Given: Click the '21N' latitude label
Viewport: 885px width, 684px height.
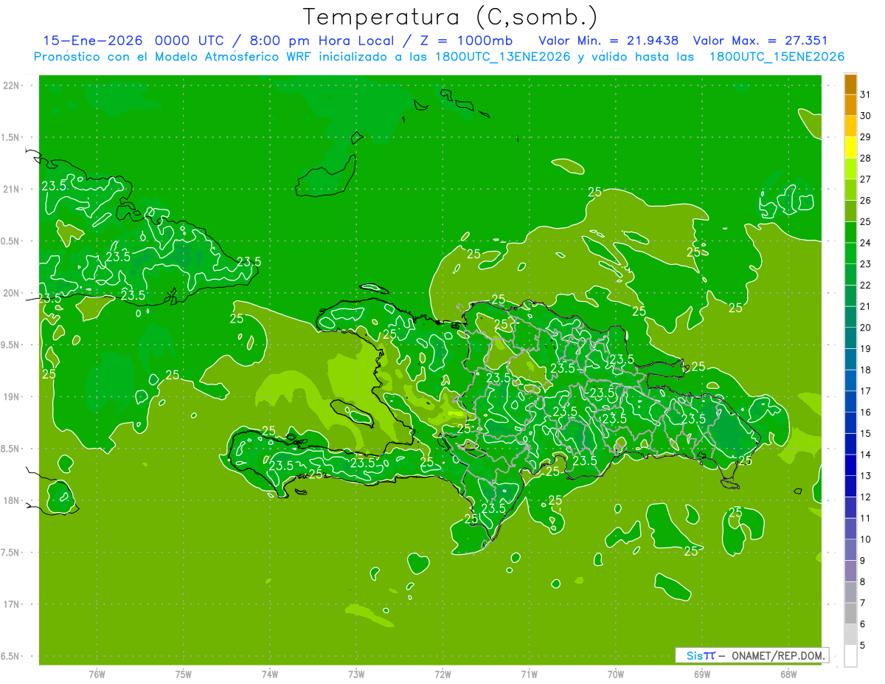Looking at the screenshot, I should pos(12,189).
